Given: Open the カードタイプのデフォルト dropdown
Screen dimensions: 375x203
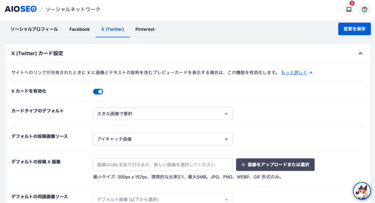Looking at the screenshot, I should tap(163, 114).
